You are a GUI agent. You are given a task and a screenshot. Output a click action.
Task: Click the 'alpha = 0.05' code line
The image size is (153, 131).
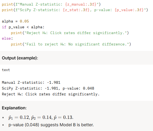tap(15, 21)
